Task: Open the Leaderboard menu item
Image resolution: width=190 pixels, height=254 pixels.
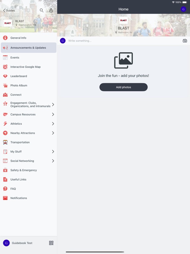Action: point(28,76)
